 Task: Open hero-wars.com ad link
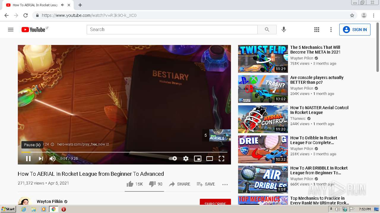point(83,144)
